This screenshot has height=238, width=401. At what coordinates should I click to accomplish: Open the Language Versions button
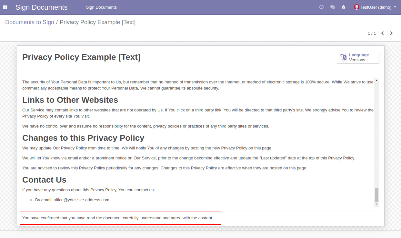coord(358,57)
